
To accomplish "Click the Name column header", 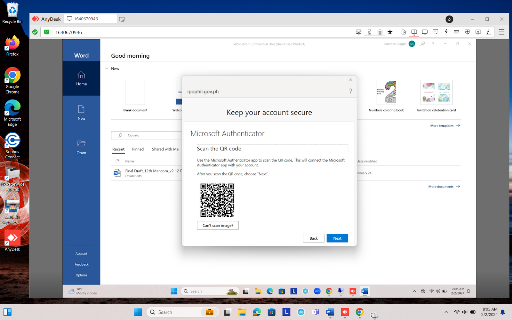I will [x=130, y=161].
